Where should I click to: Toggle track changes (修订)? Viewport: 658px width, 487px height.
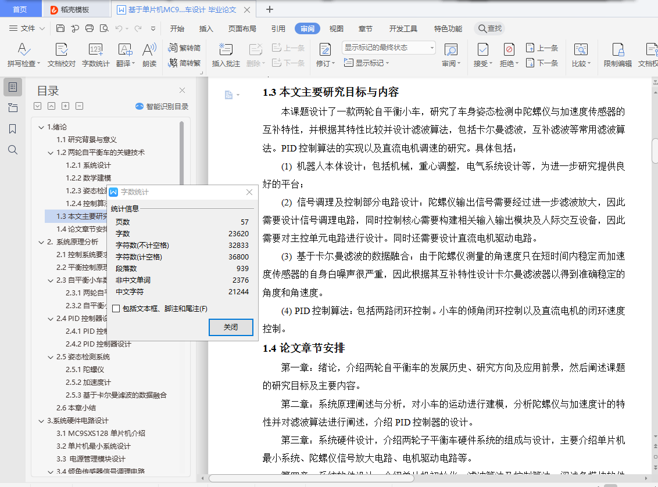click(x=326, y=55)
